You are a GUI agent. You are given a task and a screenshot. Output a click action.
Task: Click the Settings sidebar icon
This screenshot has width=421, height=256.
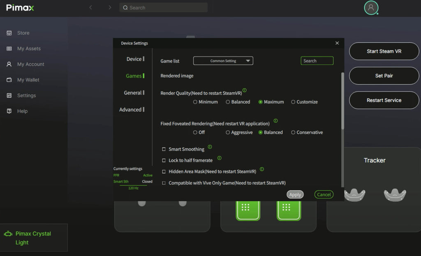pos(9,95)
